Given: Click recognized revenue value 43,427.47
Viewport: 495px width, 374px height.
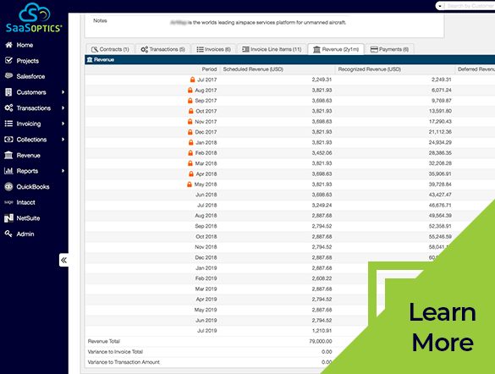Looking at the screenshot, I should [x=440, y=195].
